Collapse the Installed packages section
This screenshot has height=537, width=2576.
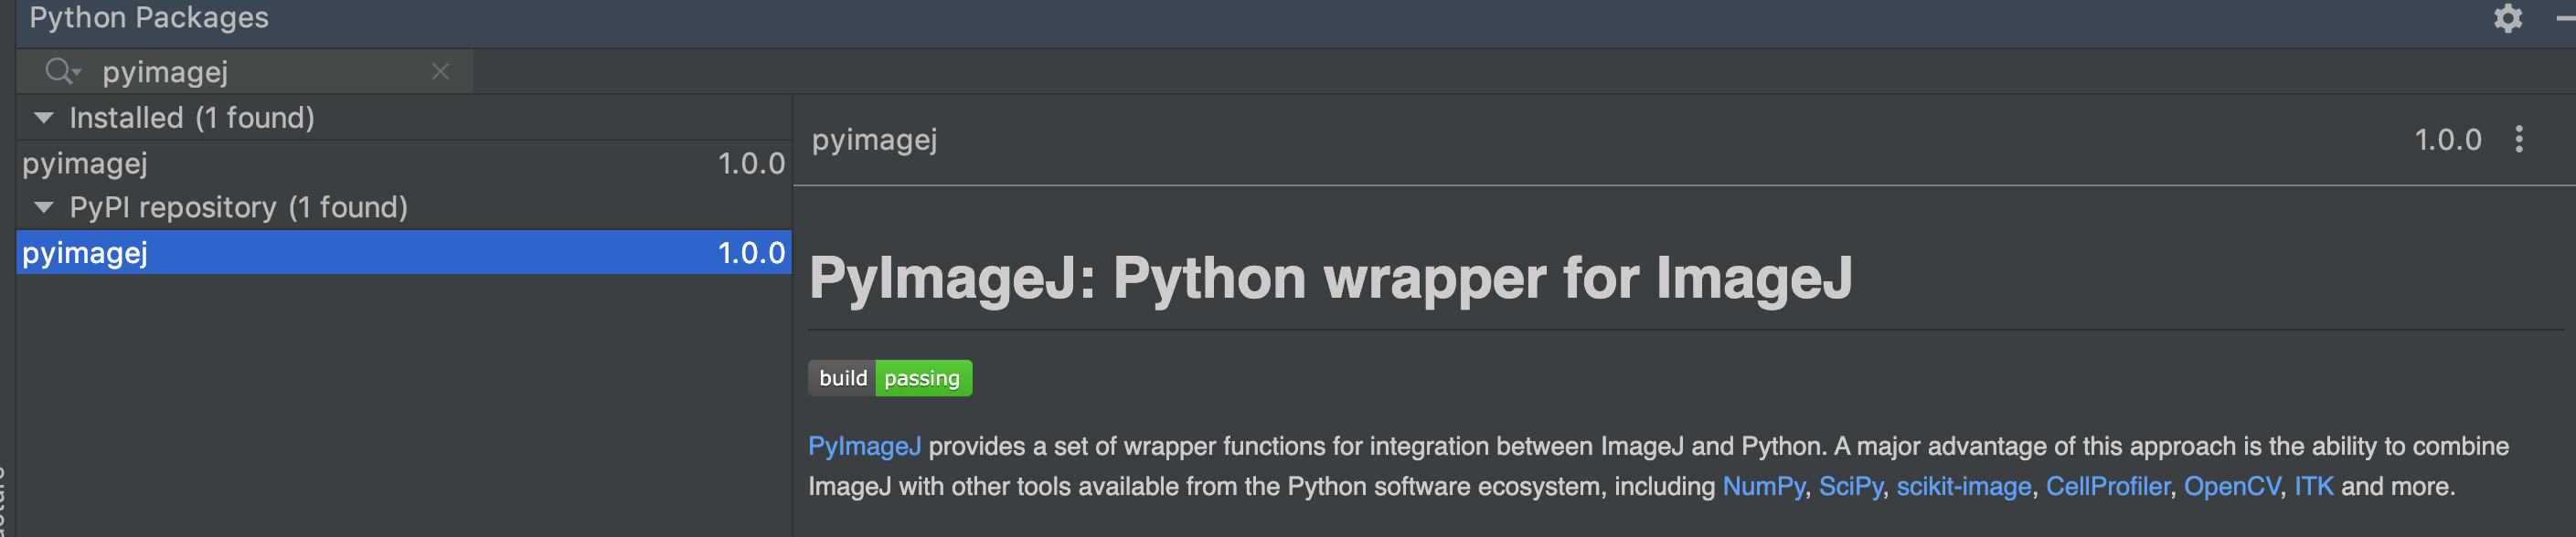[42, 117]
